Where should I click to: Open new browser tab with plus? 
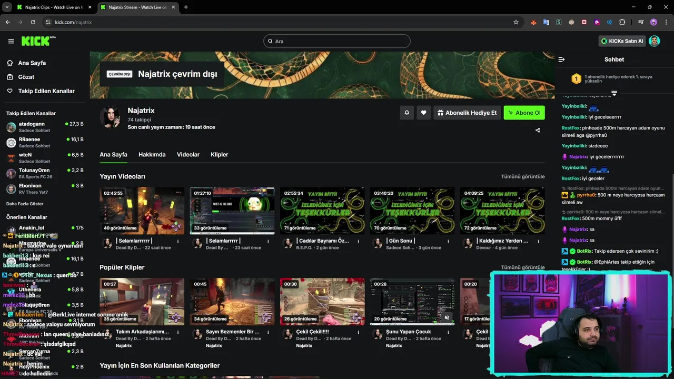[x=186, y=7]
